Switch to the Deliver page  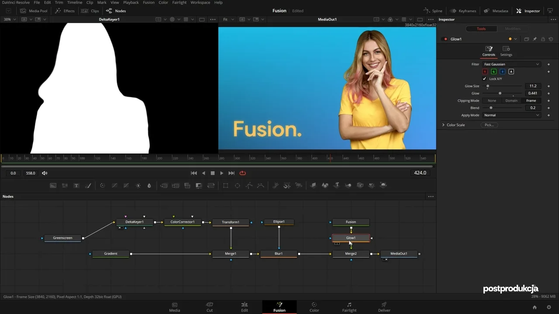384,307
